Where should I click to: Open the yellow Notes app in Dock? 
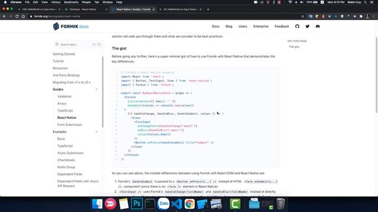pos(123,204)
